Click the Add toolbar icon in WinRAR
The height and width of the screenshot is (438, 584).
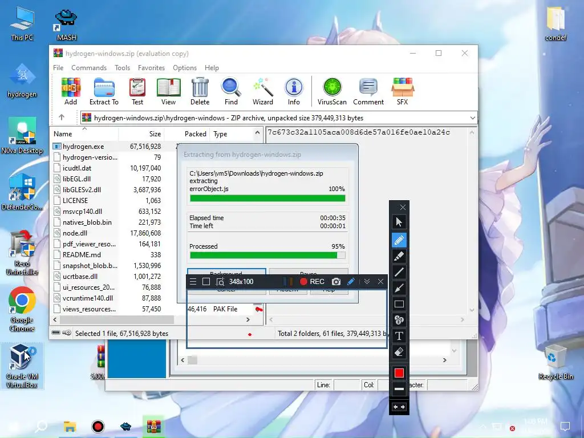click(70, 91)
